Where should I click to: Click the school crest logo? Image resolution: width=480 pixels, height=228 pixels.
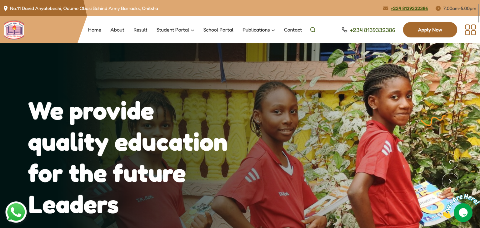tap(14, 30)
